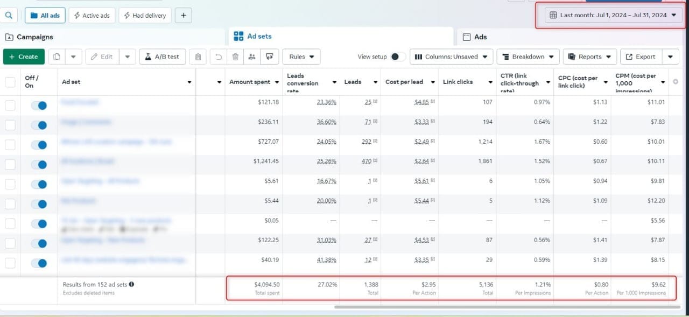Click the green Create button

24,57
